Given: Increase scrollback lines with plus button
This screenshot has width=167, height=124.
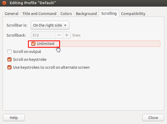Looking at the screenshot, I should pos(67,35).
